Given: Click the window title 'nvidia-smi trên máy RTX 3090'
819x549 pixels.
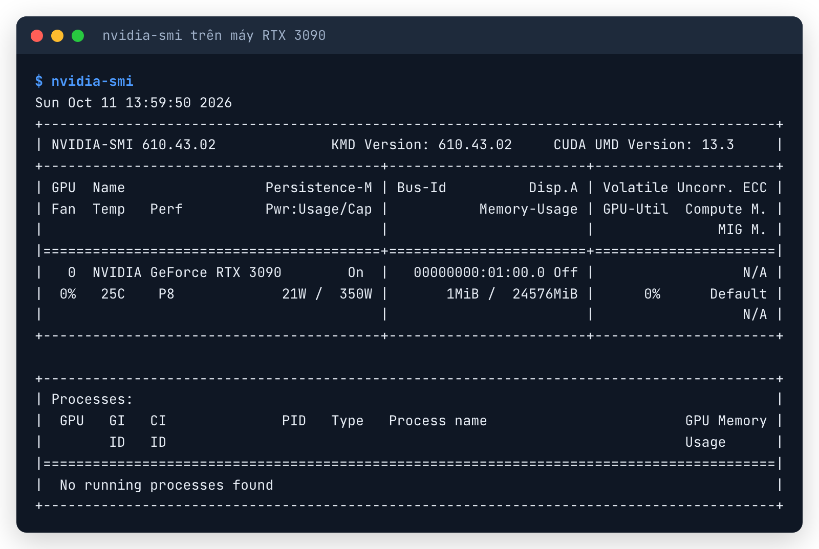Looking at the screenshot, I should [x=214, y=36].
